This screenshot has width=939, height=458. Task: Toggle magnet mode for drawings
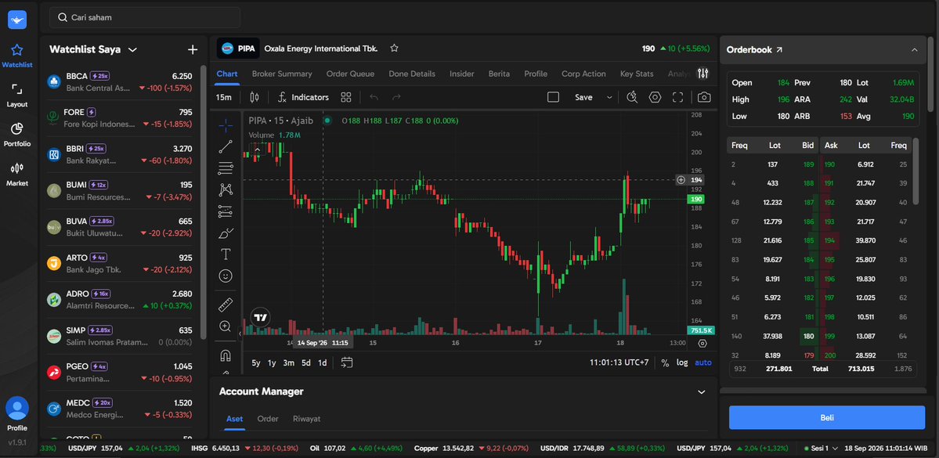pyautogui.click(x=226, y=355)
